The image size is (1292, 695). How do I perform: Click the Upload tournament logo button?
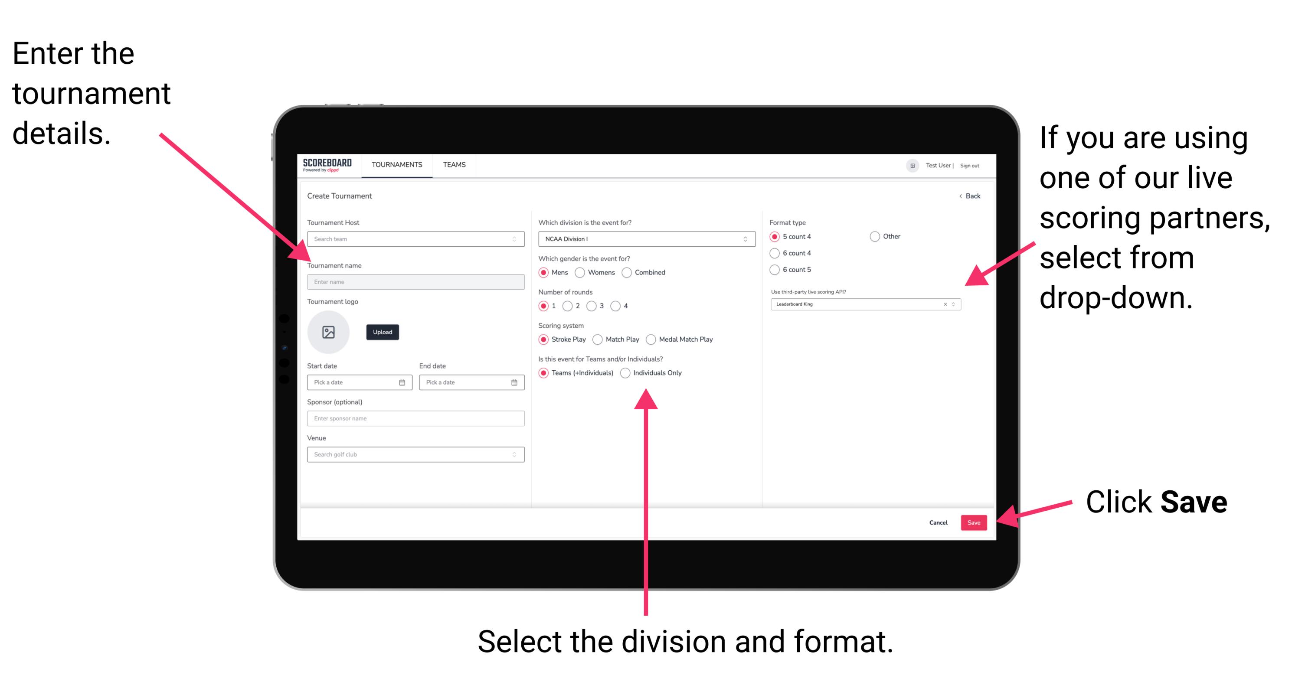pos(382,332)
